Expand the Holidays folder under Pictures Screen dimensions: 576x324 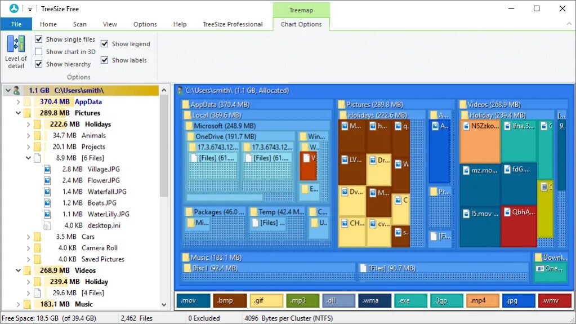pos(28,125)
